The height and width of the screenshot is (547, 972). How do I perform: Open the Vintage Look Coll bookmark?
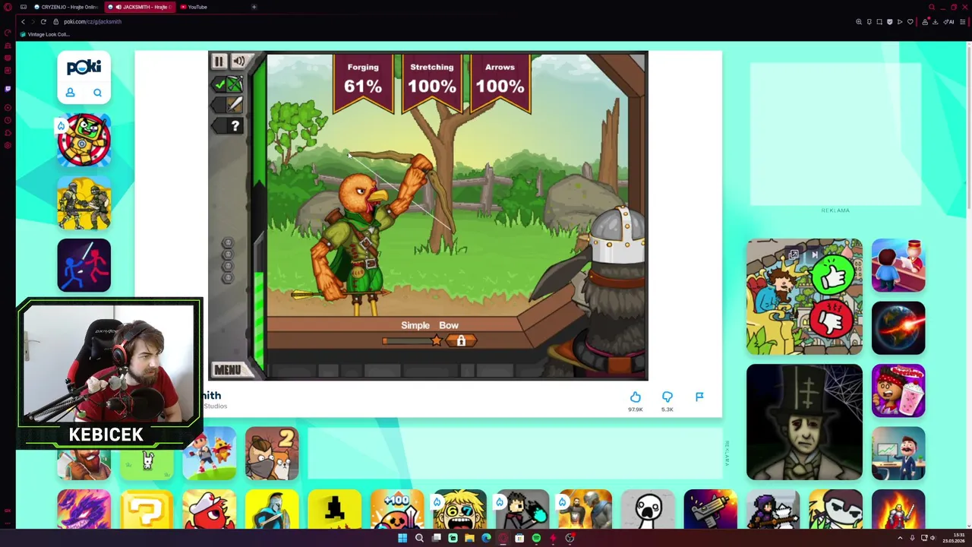coord(45,34)
